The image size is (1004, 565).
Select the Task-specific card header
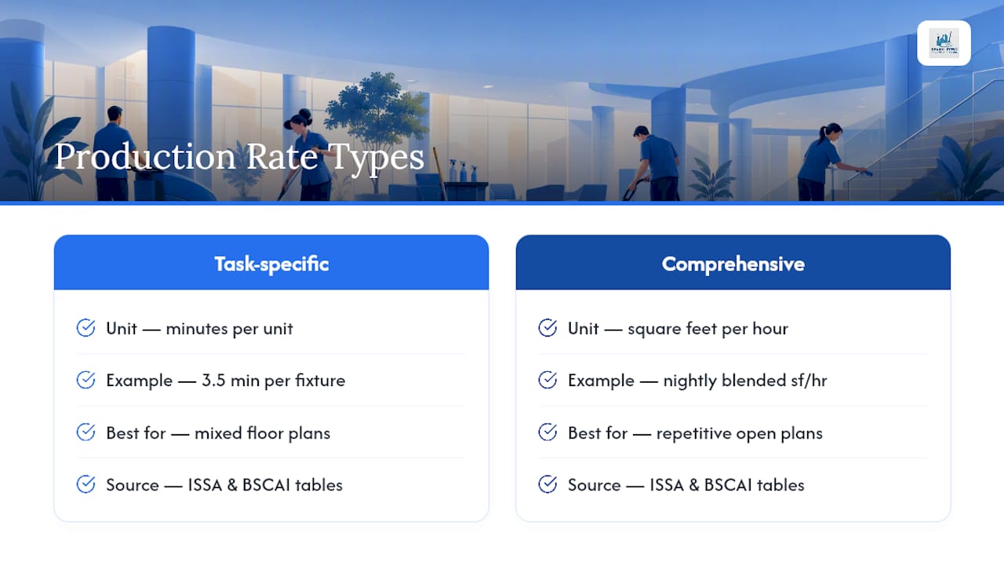coord(271,263)
